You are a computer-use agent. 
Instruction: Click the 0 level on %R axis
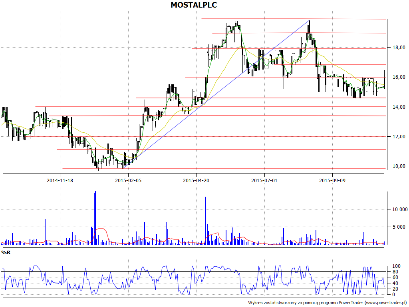pyautogui.click(x=394, y=295)
